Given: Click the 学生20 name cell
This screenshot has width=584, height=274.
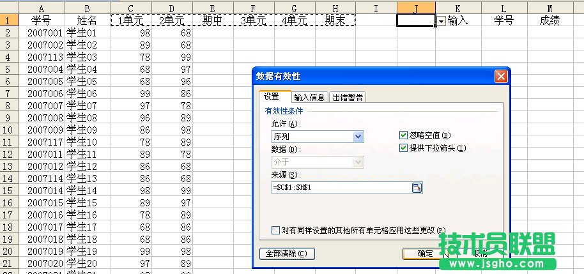Looking at the screenshot, I should (88, 263).
